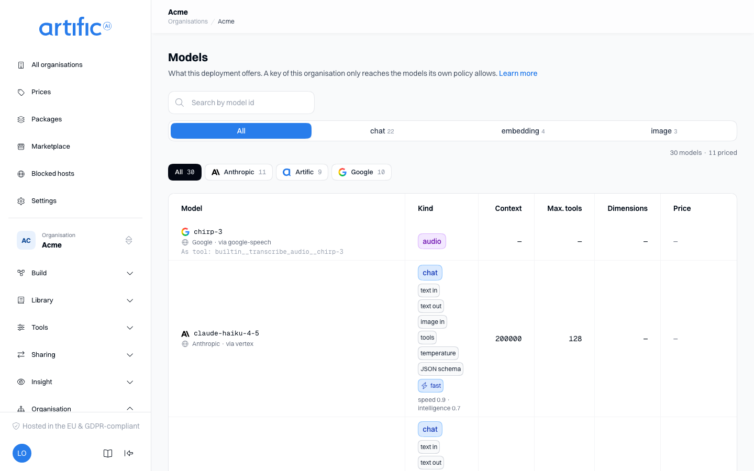Click the Library section icon

coord(21,300)
